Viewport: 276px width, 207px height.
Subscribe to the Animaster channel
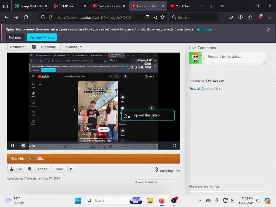pyautogui.click(x=45, y=47)
